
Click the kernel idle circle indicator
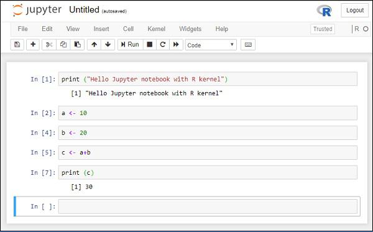point(366,29)
